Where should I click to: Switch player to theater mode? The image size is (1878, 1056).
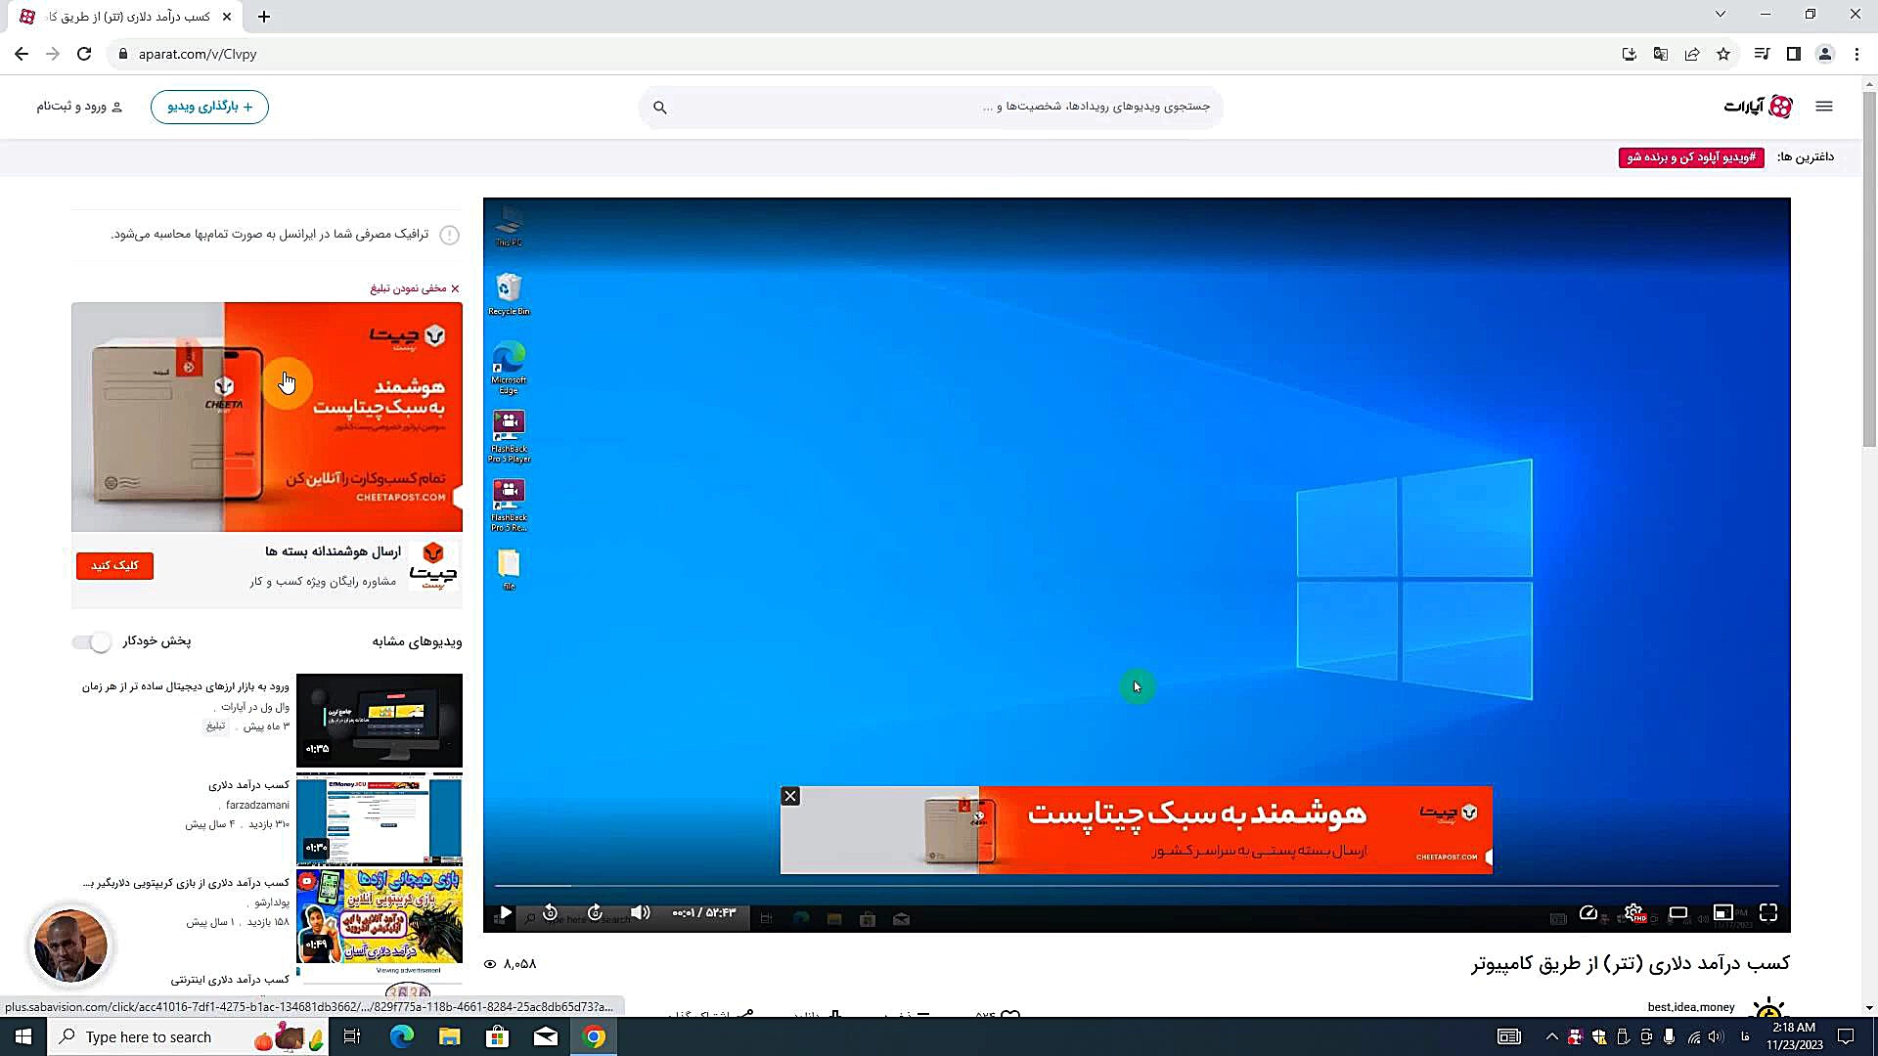[1678, 913]
